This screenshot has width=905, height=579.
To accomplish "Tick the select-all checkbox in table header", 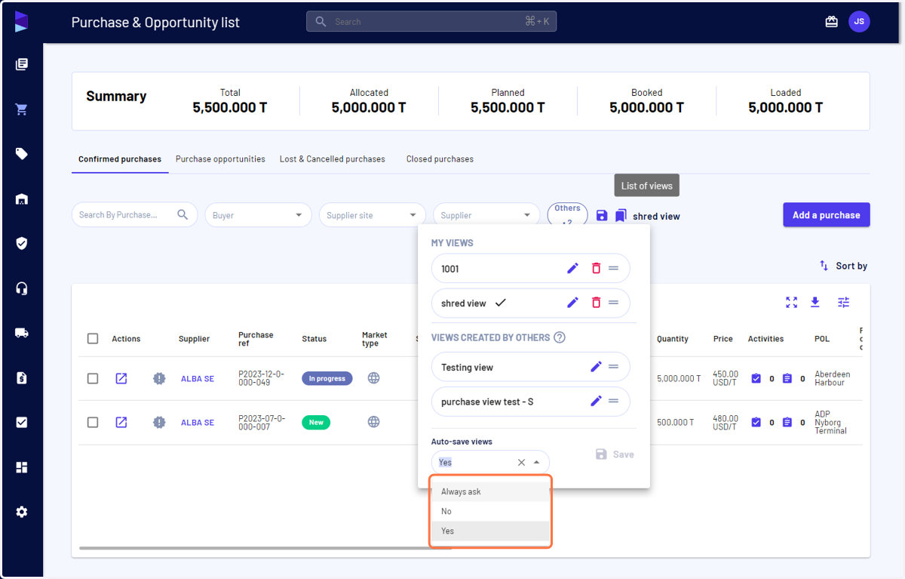I will coord(93,339).
